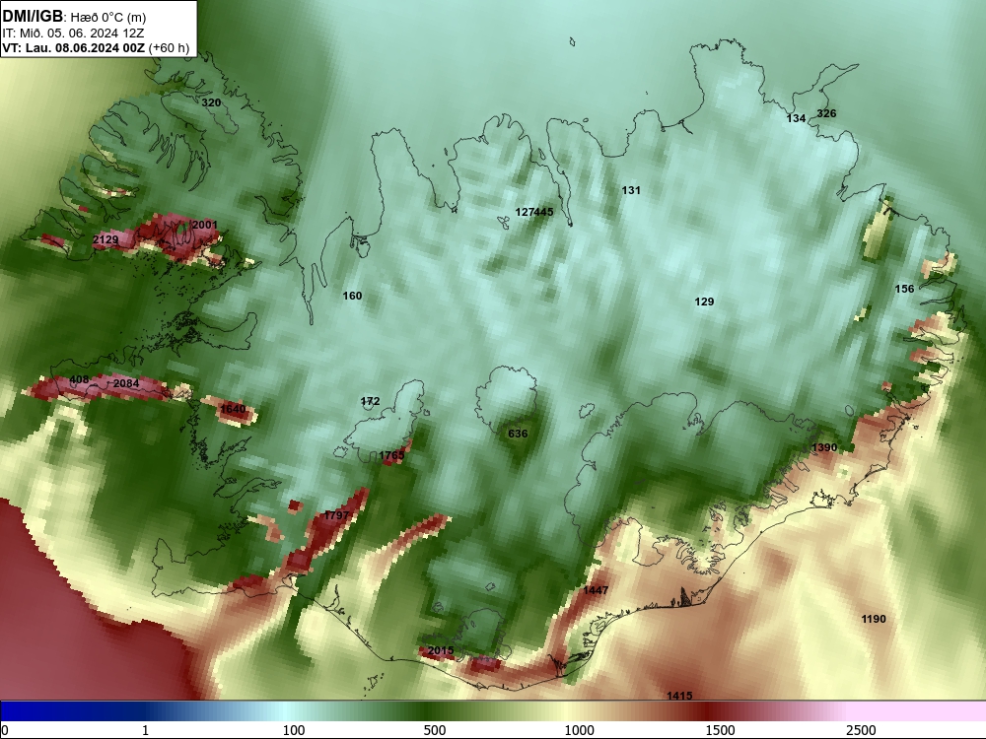The width and height of the screenshot is (986, 739).
Task: Click the map value 1190
Action: point(874,619)
